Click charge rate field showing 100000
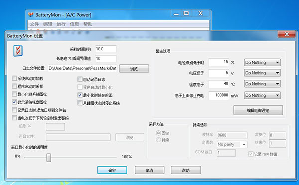 pyautogui.click(x=219, y=96)
